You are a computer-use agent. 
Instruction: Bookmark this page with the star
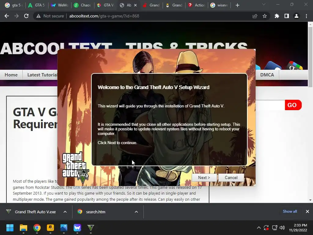click(x=265, y=16)
